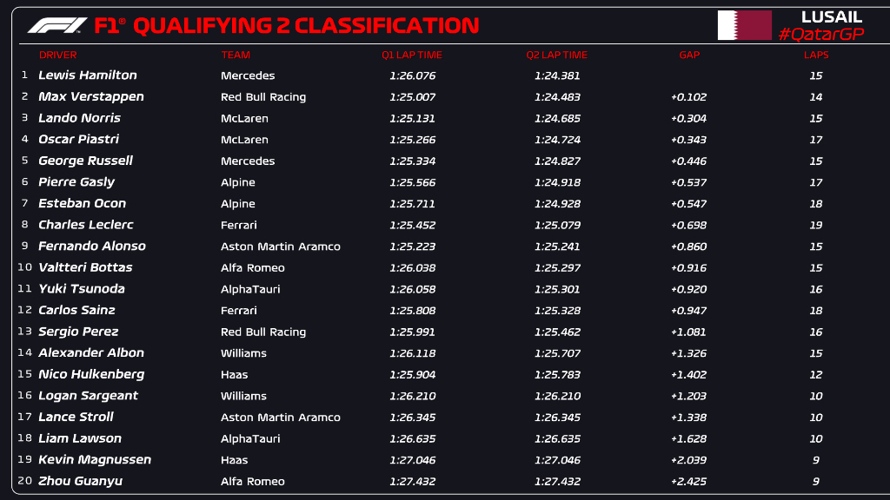Image resolution: width=890 pixels, height=500 pixels.
Task: Click Charles Leclerc's Q2 time 1:25.079
Action: tap(557, 225)
